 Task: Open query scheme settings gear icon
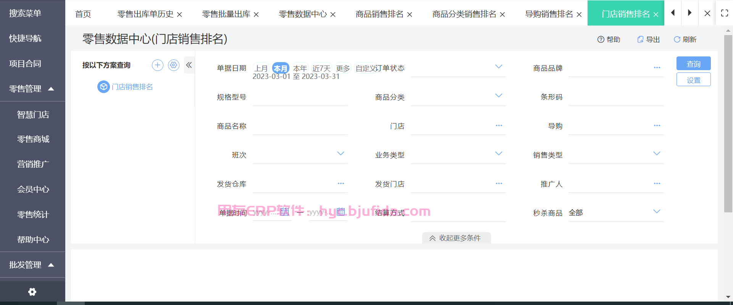(x=174, y=65)
